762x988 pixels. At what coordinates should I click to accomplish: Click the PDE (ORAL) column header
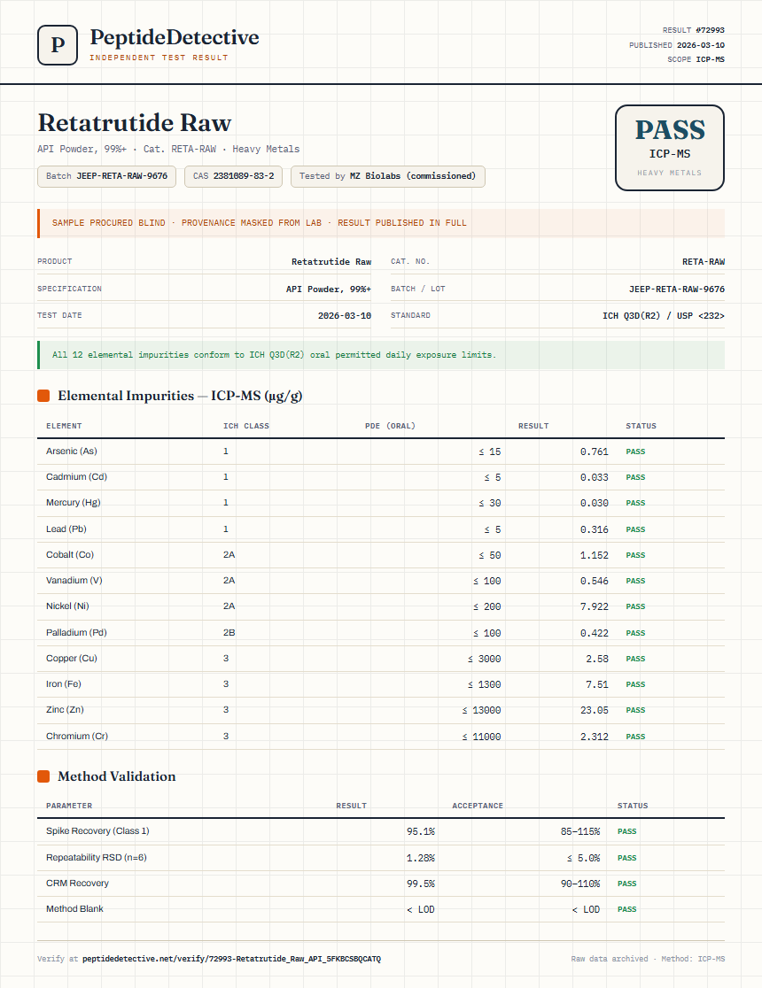coord(390,426)
